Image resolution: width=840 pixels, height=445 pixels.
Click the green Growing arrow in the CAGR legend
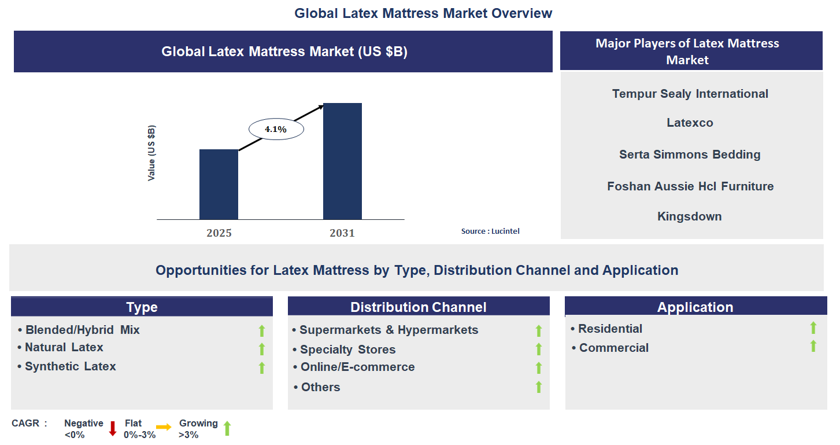point(227,428)
